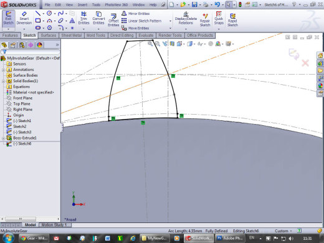Expand the Annotations folder node
Image resolution: width=324 pixels, height=243 pixels.
[3, 70]
